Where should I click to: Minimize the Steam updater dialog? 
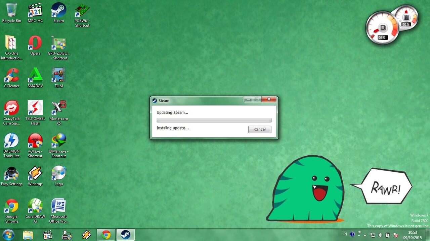(249, 99)
